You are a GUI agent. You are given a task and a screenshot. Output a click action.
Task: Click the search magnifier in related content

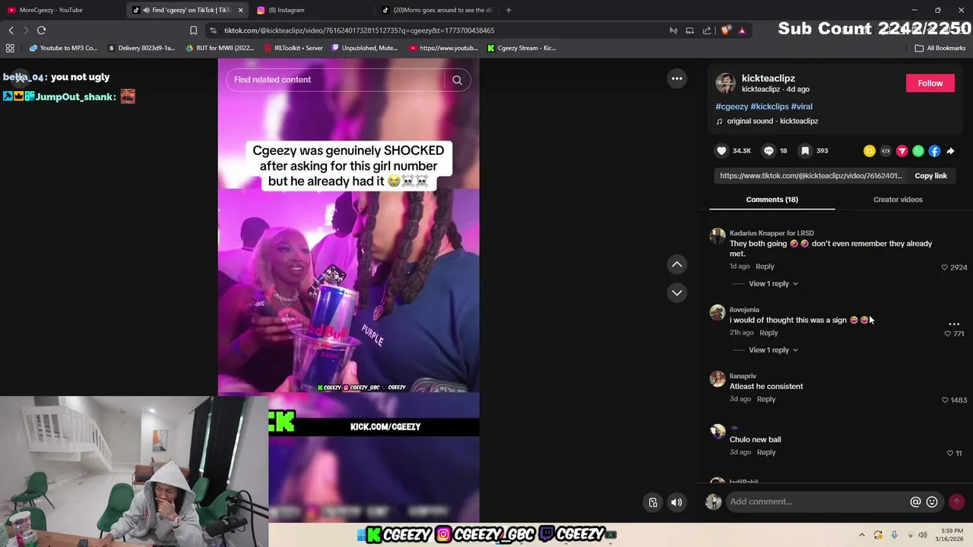coord(457,80)
